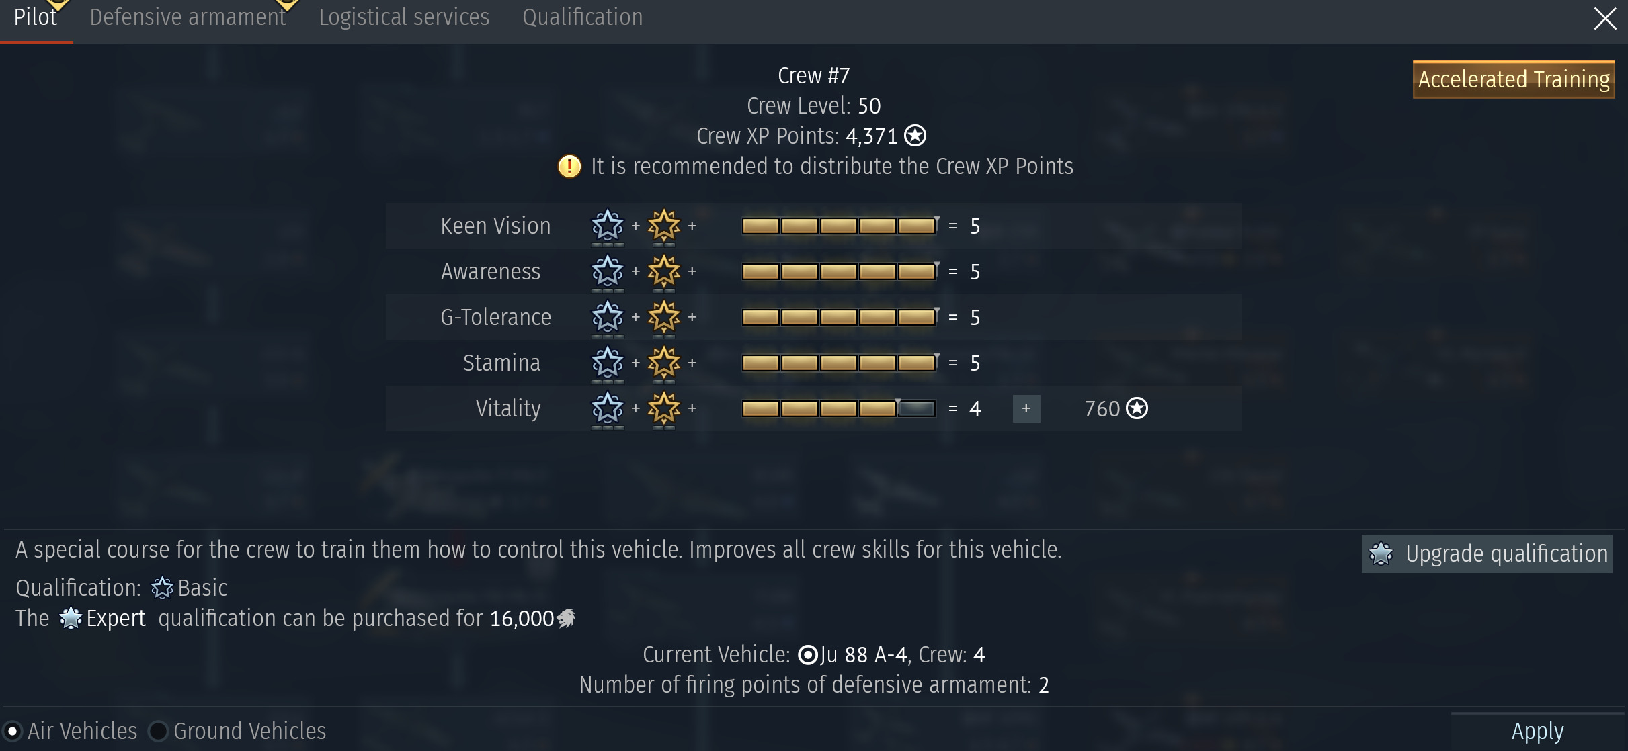1628x751 pixels.
Task: Click the Vitality skill progress bar
Action: tap(838, 408)
